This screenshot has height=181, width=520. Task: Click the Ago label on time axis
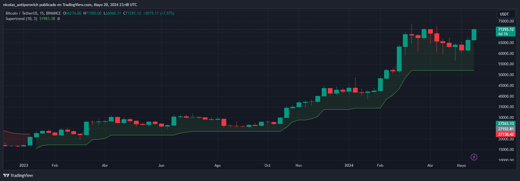(217, 165)
